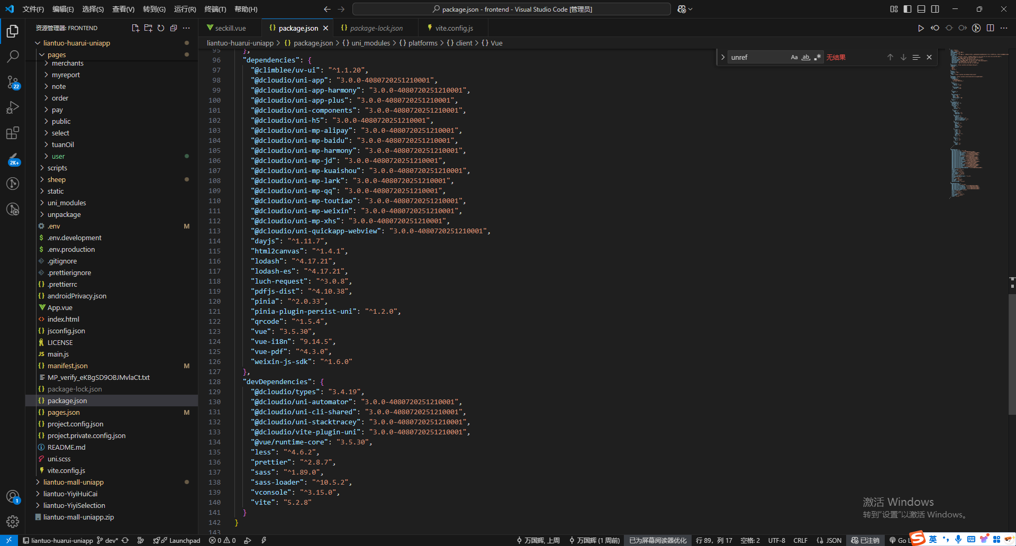Open Source Control view with 22 changes
The width and height of the screenshot is (1016, 546).
click(13, 82)
